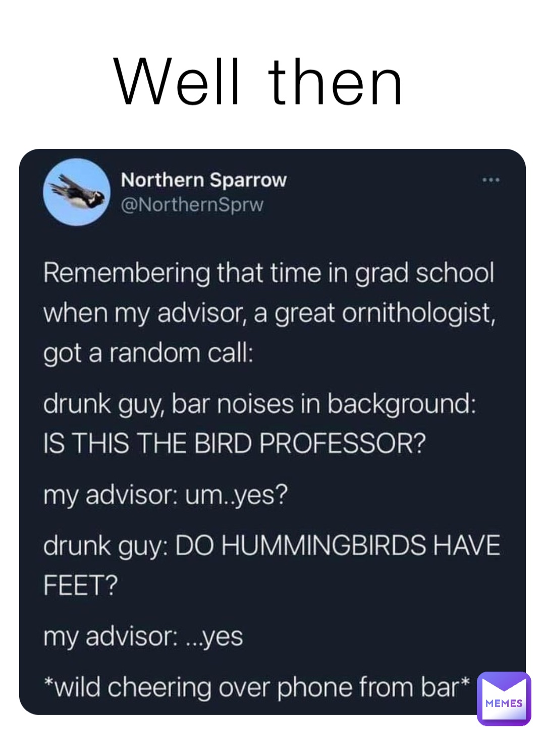
Task: Select the Northern Sparrow display name
Action: 204,180
